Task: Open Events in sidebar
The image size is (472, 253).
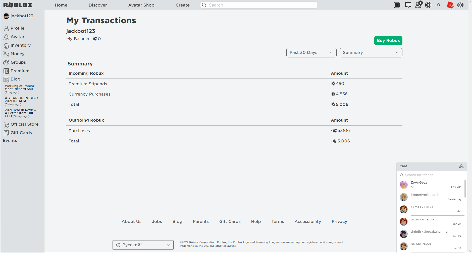Action: (x=10, y=141)
